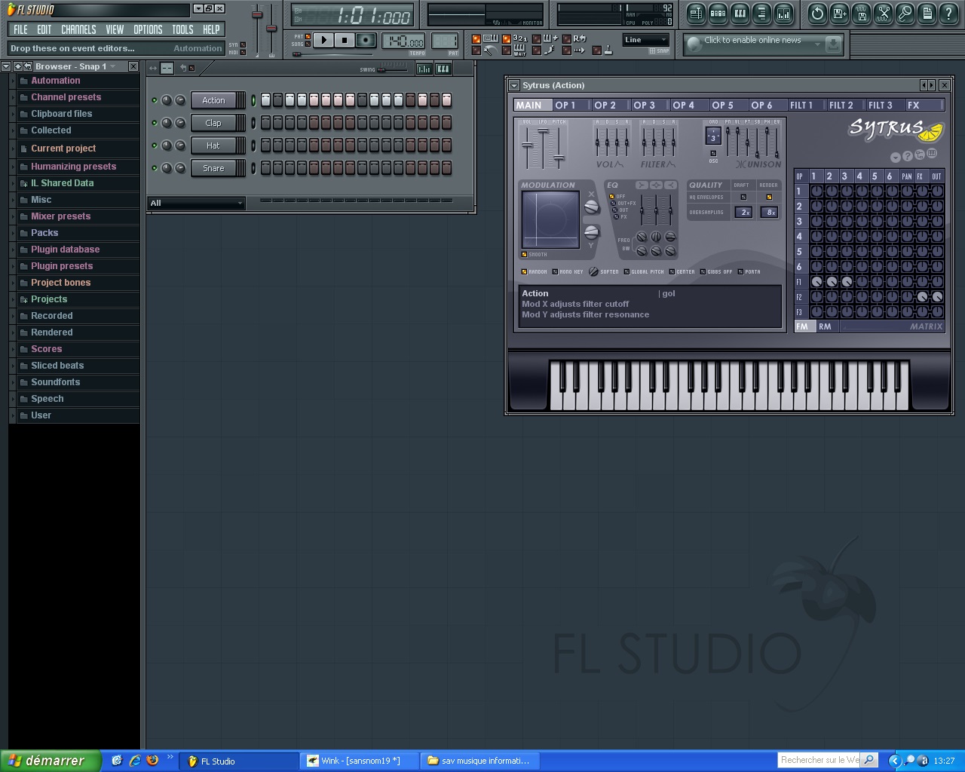Open the TOOLS menu
Screen dimensions: 965x772
click(182, 29)
